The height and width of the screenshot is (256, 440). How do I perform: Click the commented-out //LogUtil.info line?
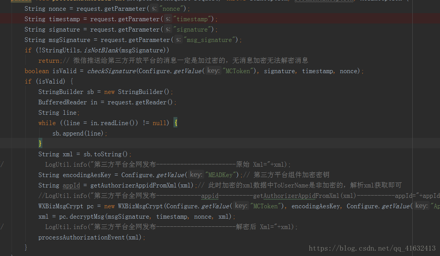pos(239,196)
